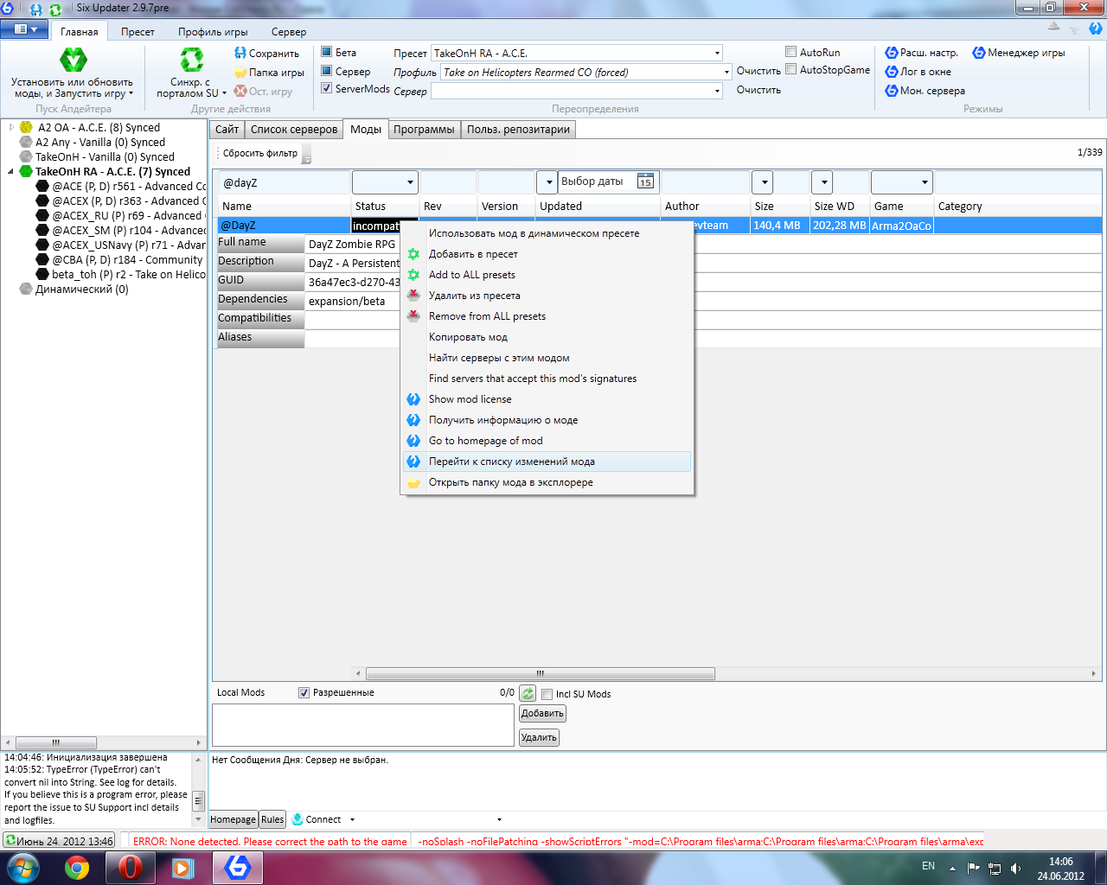1107x885 pixels.
Task: Uncheck the Разрешенные checkbox
Action: [304, 692]
